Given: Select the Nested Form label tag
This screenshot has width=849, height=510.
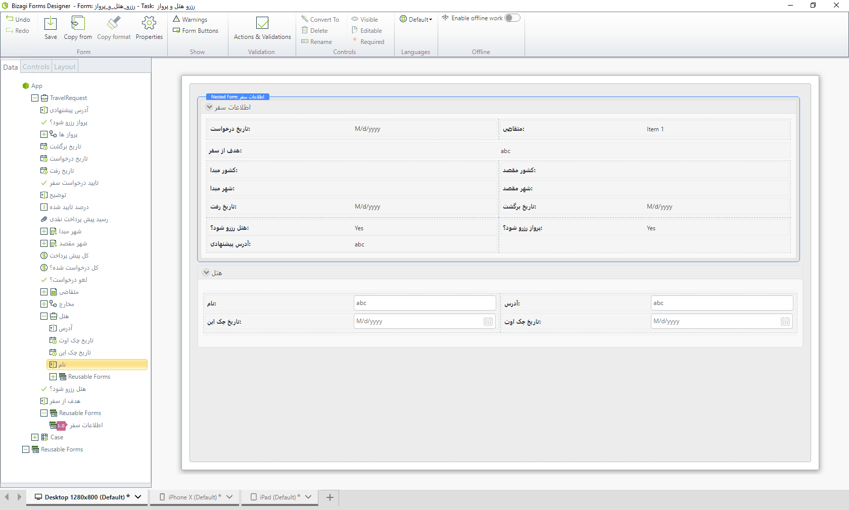Looking at the screenshot, I should click(x=238, y=97).
